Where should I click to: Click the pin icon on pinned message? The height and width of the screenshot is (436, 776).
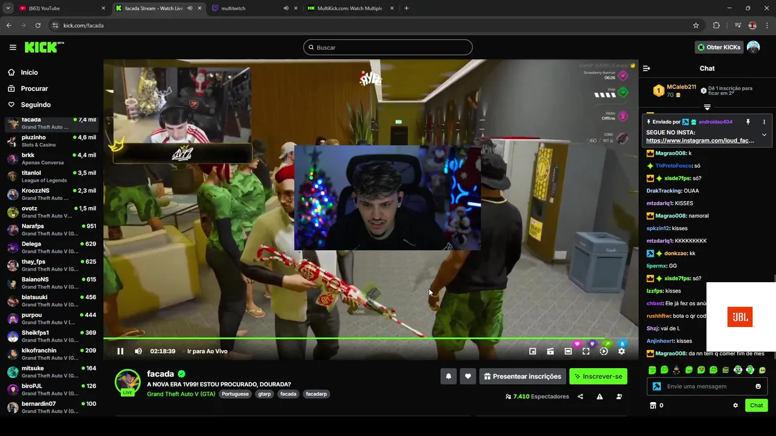point(748,122)
